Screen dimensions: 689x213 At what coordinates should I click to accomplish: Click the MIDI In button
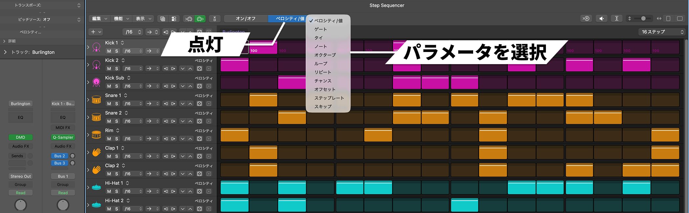189,19
